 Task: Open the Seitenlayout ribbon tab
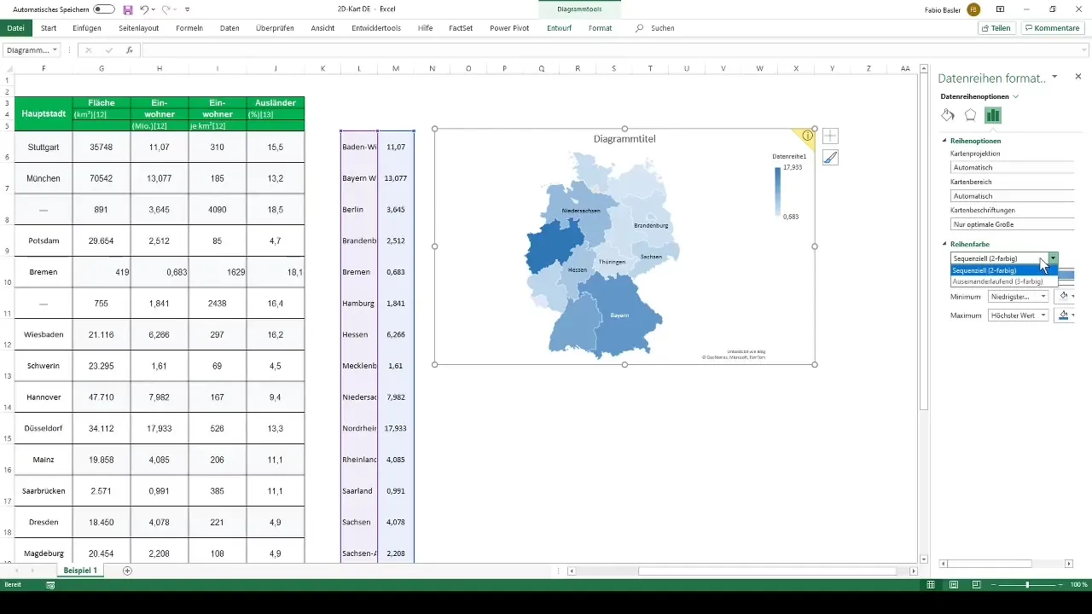(138, 28)
